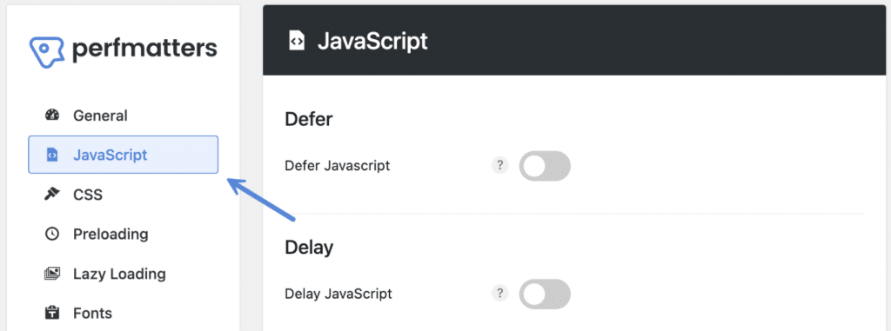Click the Lazy Loading images icon
Image resolution: width=891 pixels, height=331 pixels.
pyautogui.click(x=52, y=274)
